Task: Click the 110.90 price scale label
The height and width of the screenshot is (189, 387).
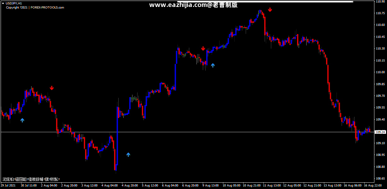Action: click(x=380, y=2)
